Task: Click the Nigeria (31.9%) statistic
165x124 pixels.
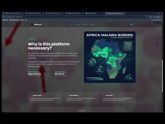Action: tap(34, 74)
